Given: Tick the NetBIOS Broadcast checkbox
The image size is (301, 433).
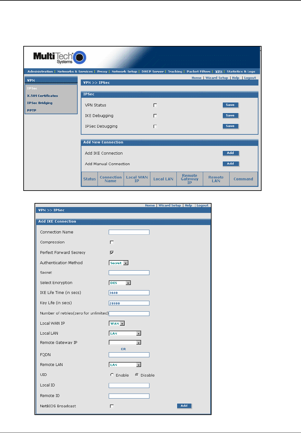Looking at the screenshot, I should tap(112, 406).
